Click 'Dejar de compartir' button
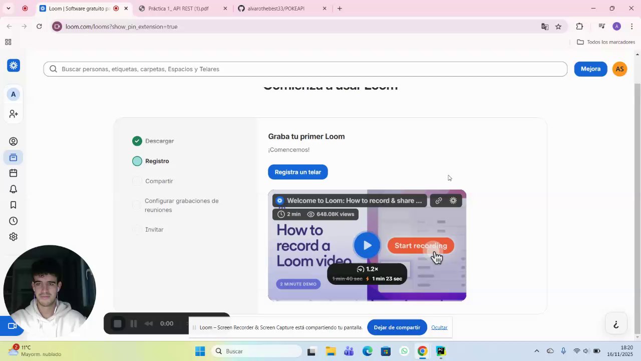 click(397, 327)
